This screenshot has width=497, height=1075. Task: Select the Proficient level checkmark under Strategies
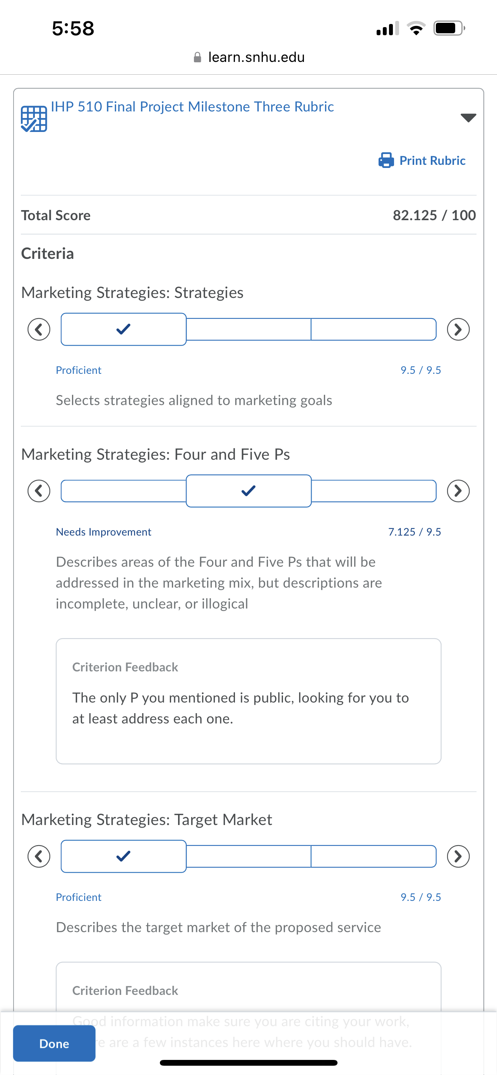[123, 329]
